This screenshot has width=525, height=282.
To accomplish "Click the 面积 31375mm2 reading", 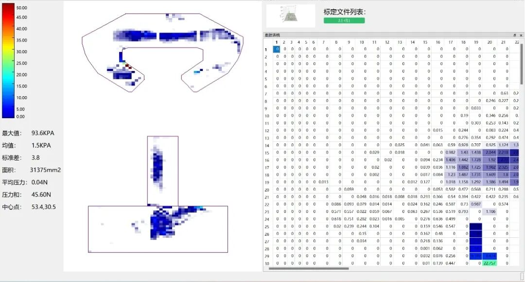I will (32, 170).
